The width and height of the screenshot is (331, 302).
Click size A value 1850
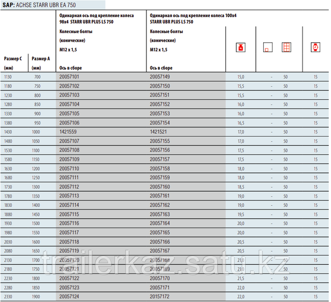point(36,288)
